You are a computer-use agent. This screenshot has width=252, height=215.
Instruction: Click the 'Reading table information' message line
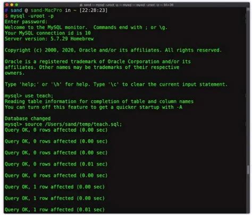pyautogui.click(x=99, y=101)
